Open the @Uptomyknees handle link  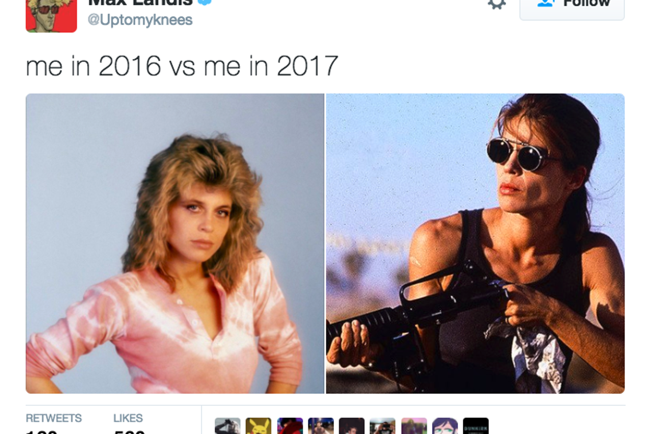pos(139,20)
